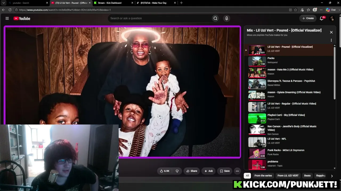Select the Lil Uzi Vert - Poured tab
Image resolution: width=341 pixels, height=191 pixels.
pos(71,3)
